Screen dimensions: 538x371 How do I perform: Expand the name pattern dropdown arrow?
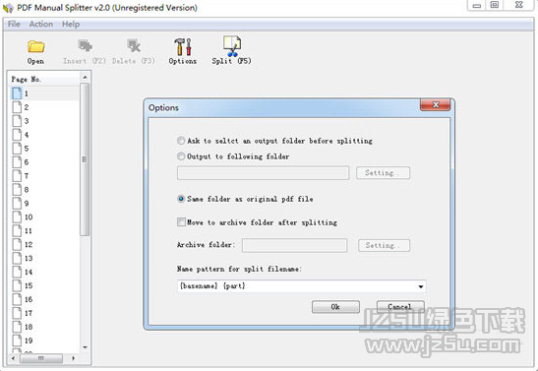click(x=421, y=286)
